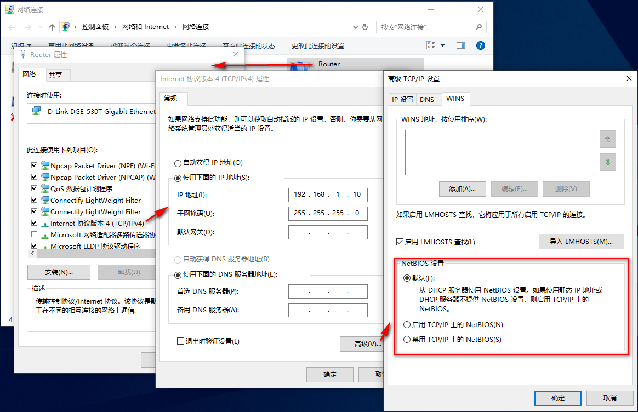Click the search magnifier in the search box
The image size is (638, 412).
(478, 26)
